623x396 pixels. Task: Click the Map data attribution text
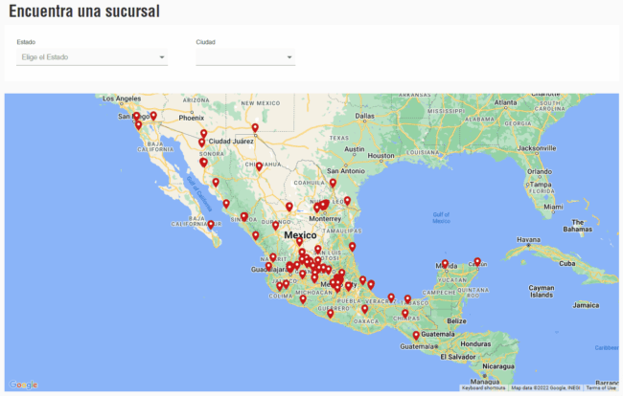[545, 387]
